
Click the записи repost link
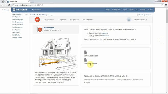pos(105,33)
